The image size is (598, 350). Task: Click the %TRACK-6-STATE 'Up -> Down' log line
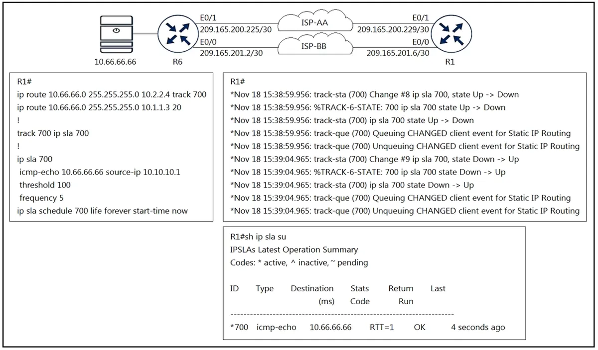pyautogui.click(x=368, y=107)
